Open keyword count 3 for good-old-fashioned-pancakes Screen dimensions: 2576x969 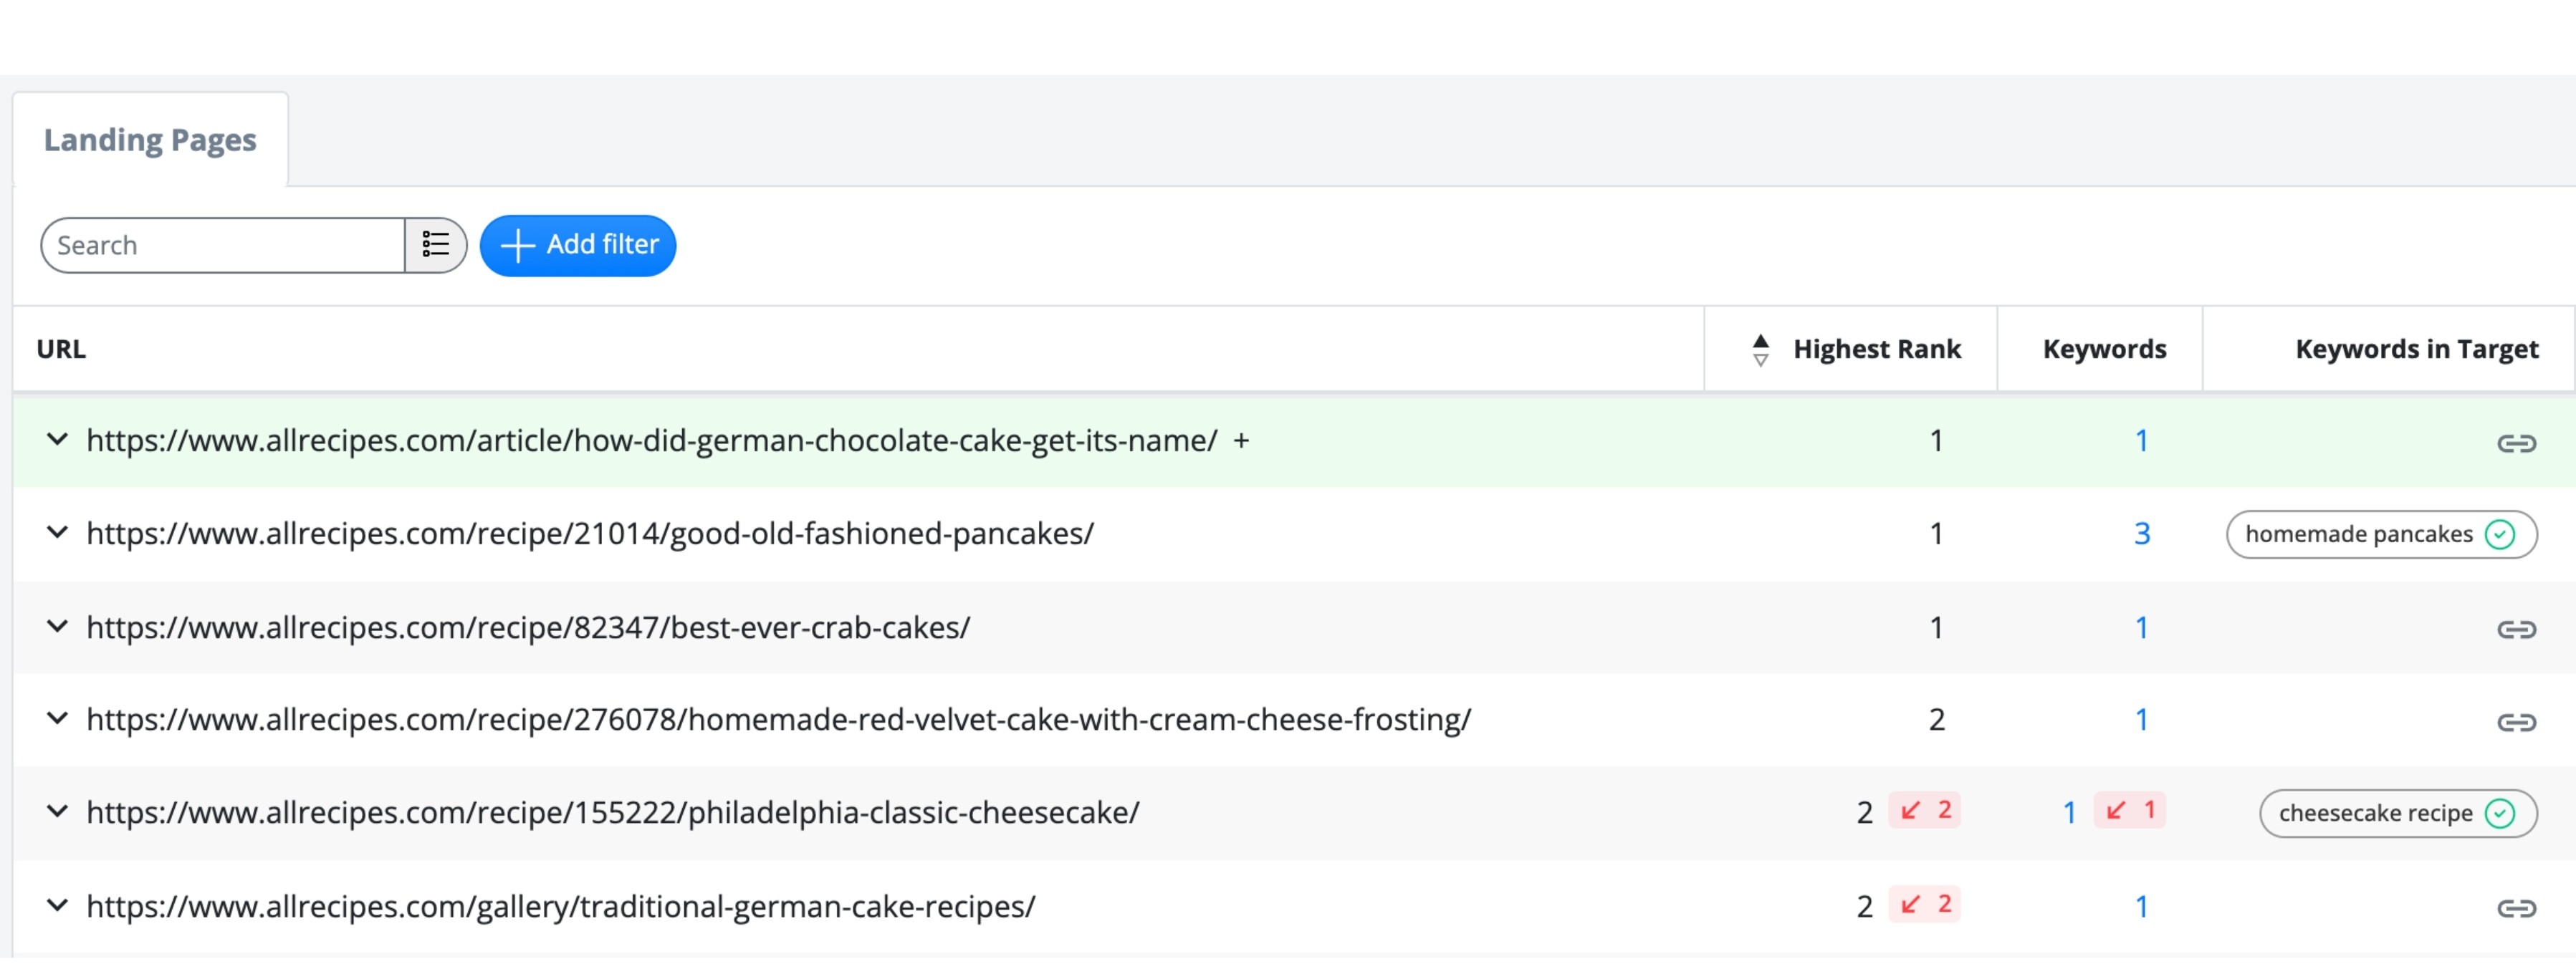[2141, 534]
